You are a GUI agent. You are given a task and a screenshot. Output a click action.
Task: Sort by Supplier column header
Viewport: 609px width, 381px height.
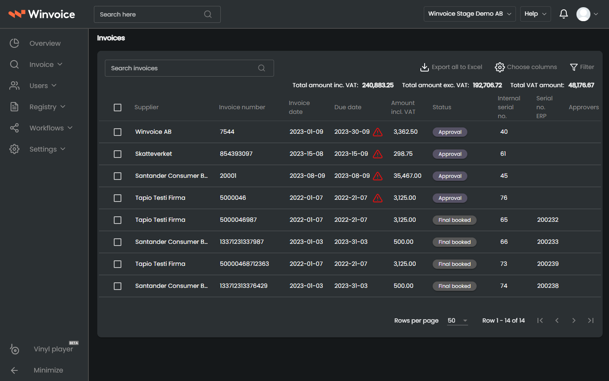coord(146,107)
